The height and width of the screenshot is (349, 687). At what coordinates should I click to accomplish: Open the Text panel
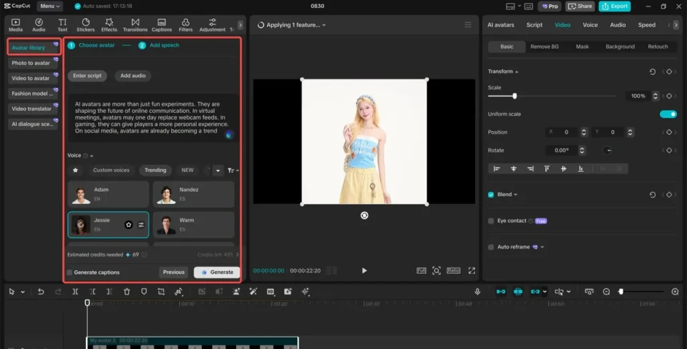pos(62,25)
